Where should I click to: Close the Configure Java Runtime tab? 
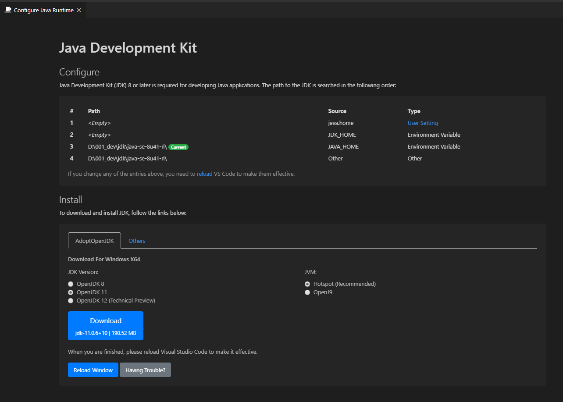coord(79,10)
